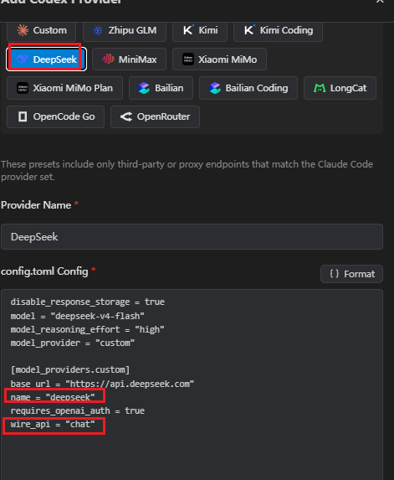Click the model_provider = "custom" line
The width and height of the screenshot is (394, 480).
(73, 343)
